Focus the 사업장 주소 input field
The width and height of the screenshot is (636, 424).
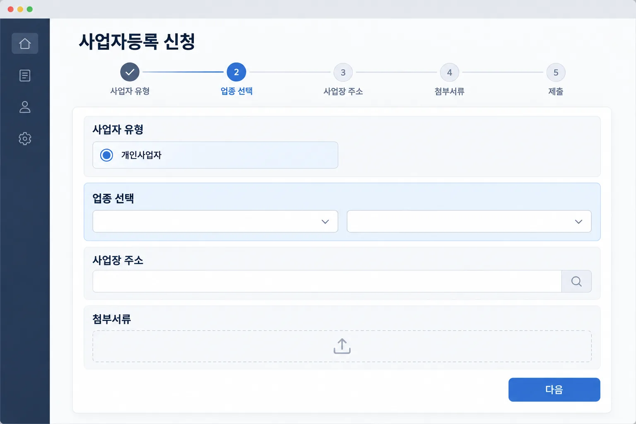click(327, 282)
